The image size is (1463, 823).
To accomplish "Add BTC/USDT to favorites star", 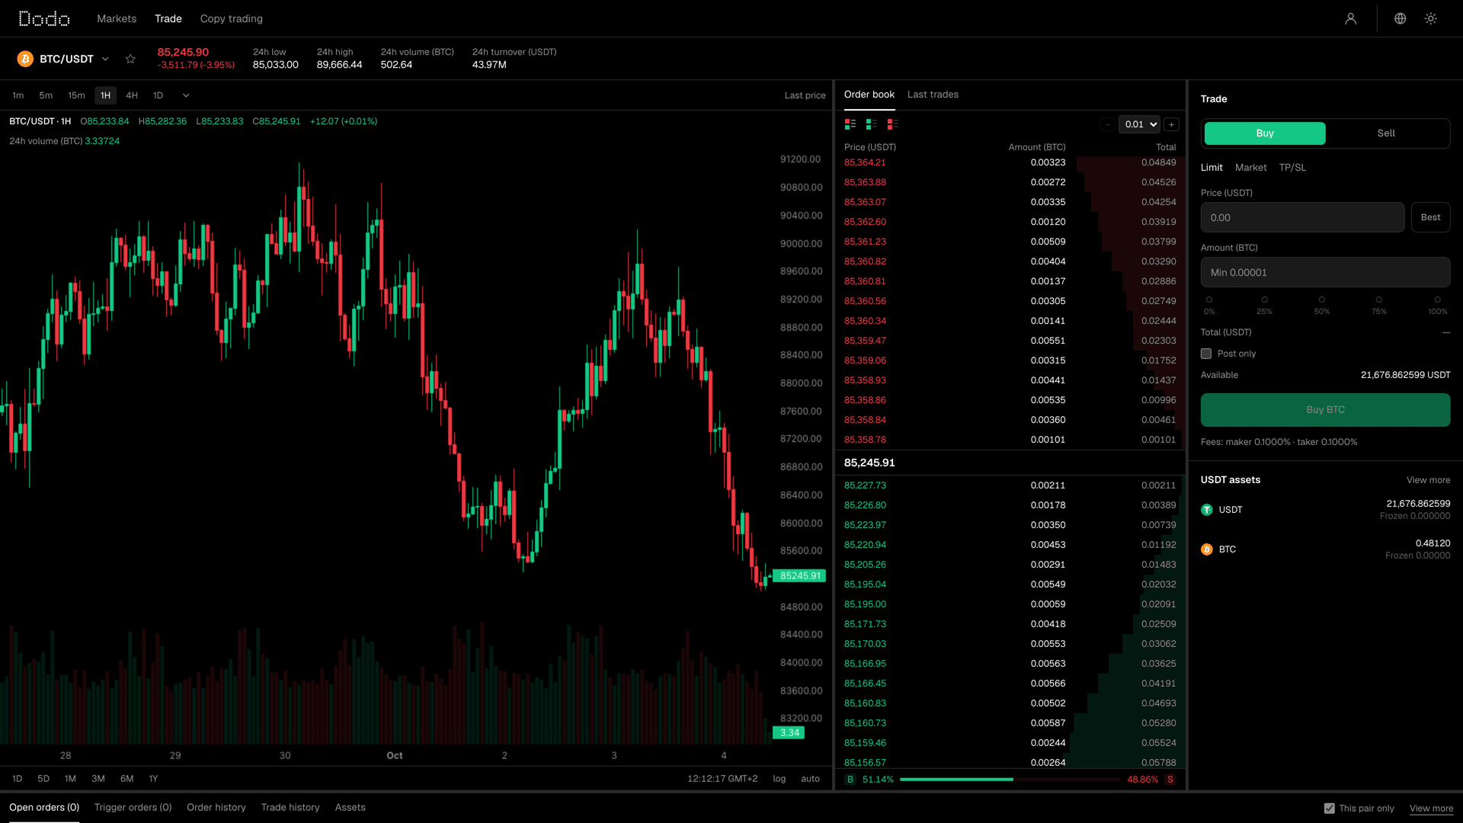I will 130,59.
